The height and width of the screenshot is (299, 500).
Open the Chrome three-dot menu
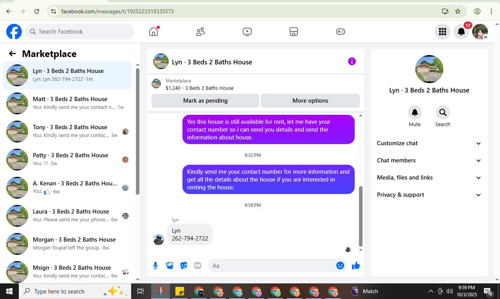click(491, 11)
